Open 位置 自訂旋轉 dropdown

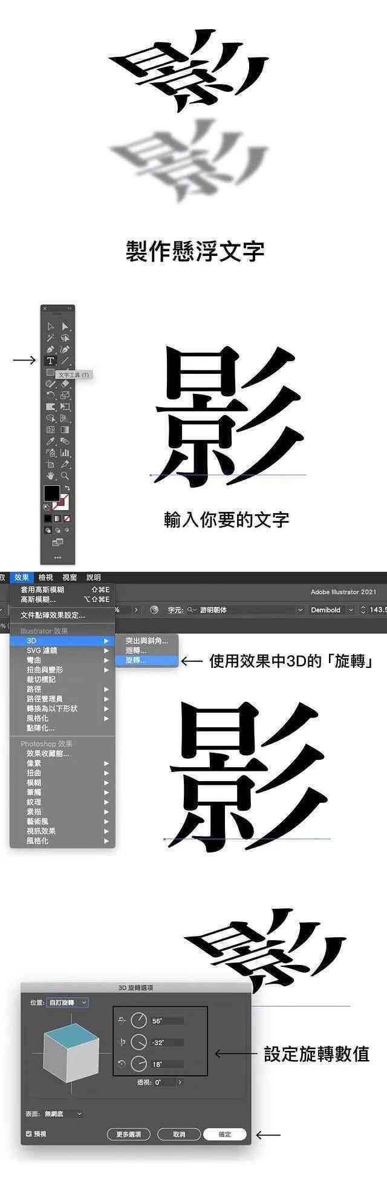point(67,1003)
